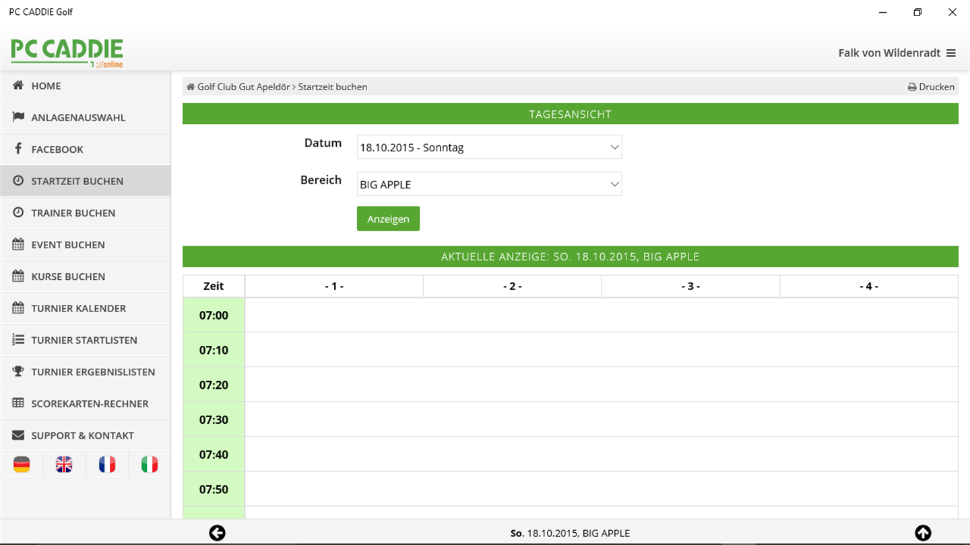Click the printer icon next to Drucken
The width and height of the screenshot is (970, 545).
pos(912,87)
